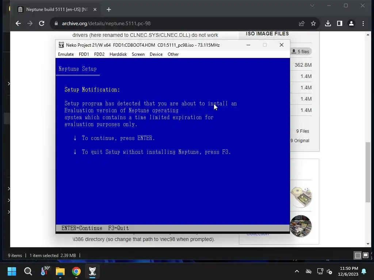This screenshot has height=280, width=374.
Task: Open the clock showing 11:50 PM
Action: click(348, 271)
